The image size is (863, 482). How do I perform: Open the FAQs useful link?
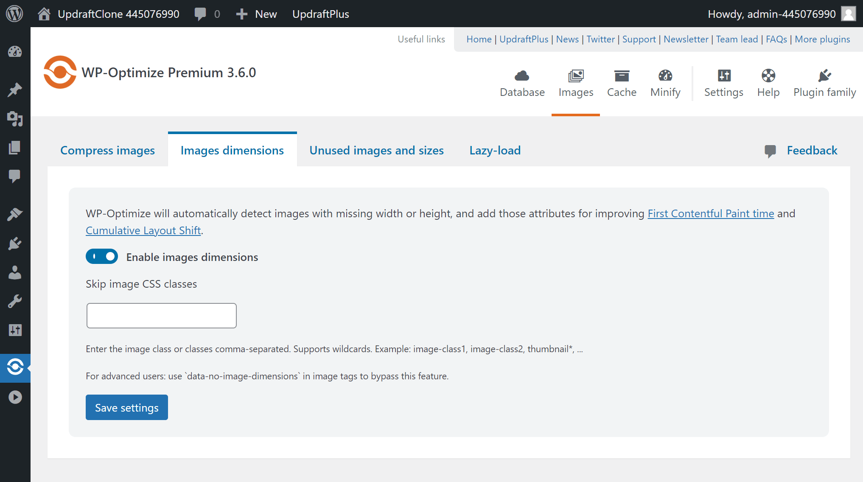coord(776,39)
